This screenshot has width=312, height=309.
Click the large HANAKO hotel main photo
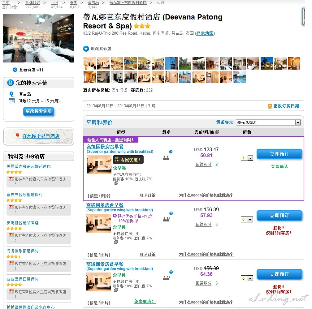click(39, 38)
